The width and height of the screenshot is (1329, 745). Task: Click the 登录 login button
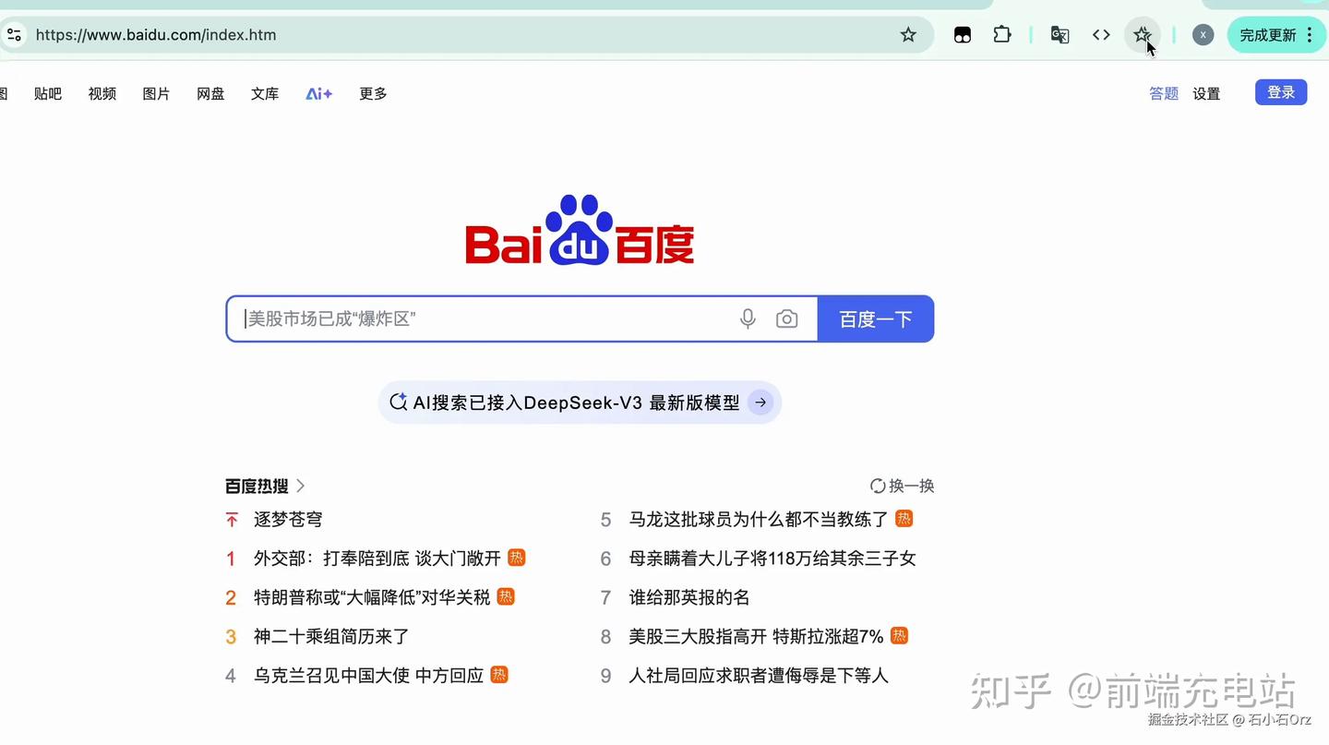point(1281,92)
